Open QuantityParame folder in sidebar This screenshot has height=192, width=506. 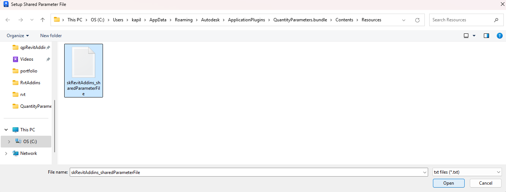click(32, 106)
